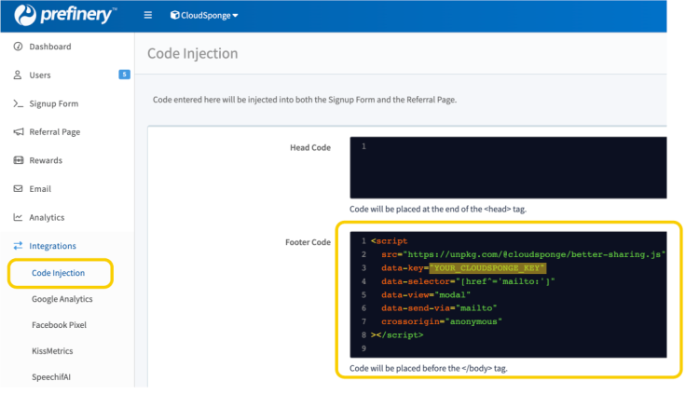Click the Dashboard gauge icon
699x395 pixels.
click(18, 47)
